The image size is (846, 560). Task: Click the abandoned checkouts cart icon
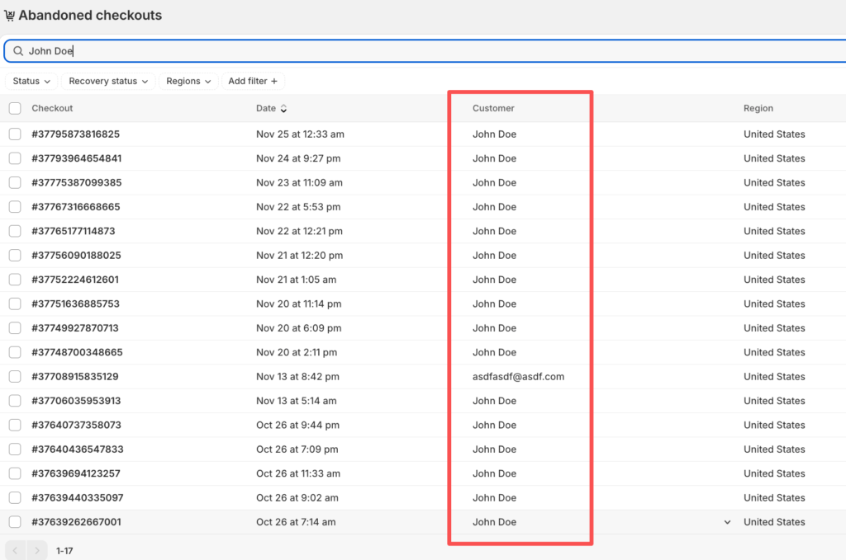[9, 16]
